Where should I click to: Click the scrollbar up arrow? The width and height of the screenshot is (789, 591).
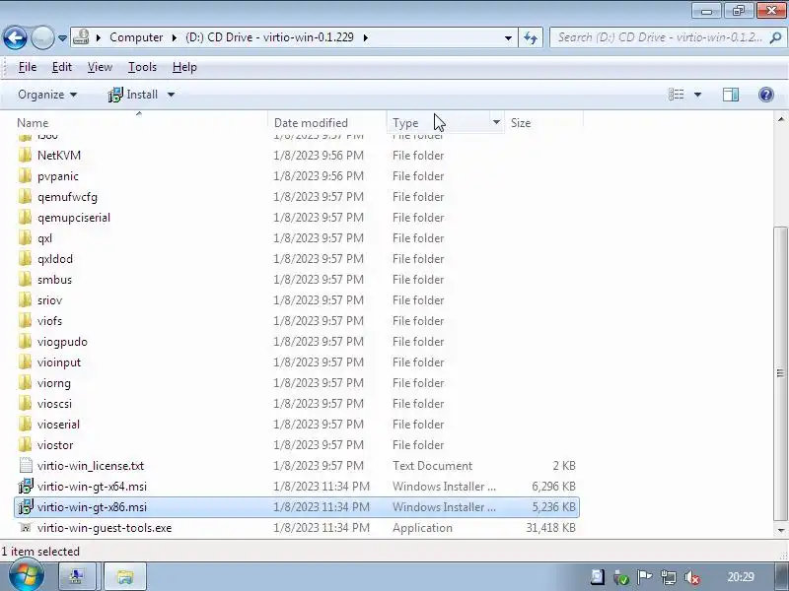[781, 119]
